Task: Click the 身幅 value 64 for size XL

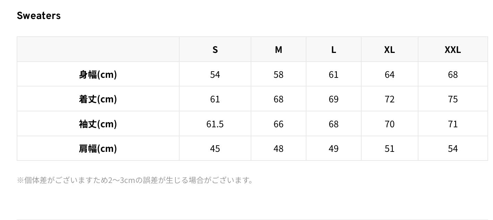Action: coord(390,74)
